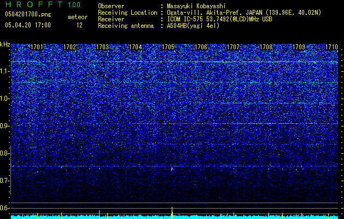Select observer name Masayuki Kobayashi
The image size is (344, 219).
tap(196, 6)
